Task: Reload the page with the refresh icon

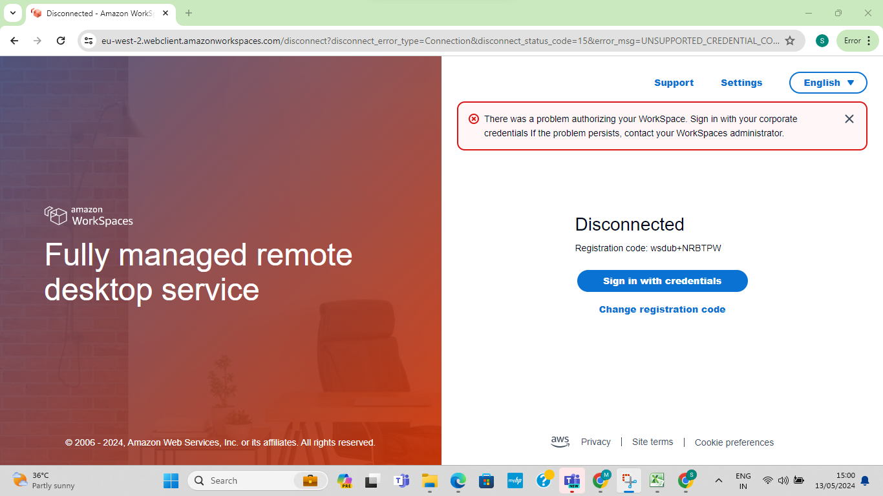Action: pos(61,41)
